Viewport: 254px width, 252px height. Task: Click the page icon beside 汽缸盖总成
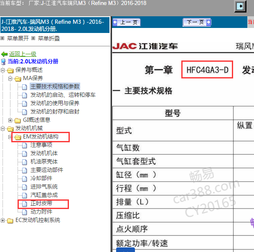click(25, 196)
